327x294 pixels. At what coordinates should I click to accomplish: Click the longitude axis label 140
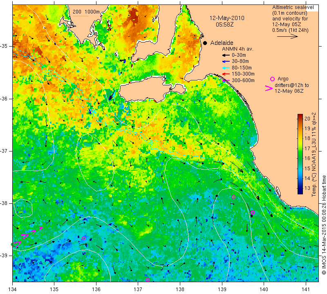(x=264, y=289)
